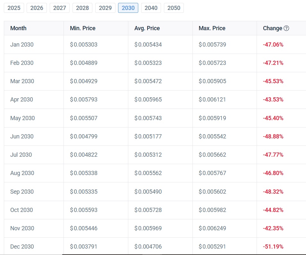Click the Jun 2030 month label
Image resolution: width=306 pixels, height=255 pixels.
(x=22, y=136)
